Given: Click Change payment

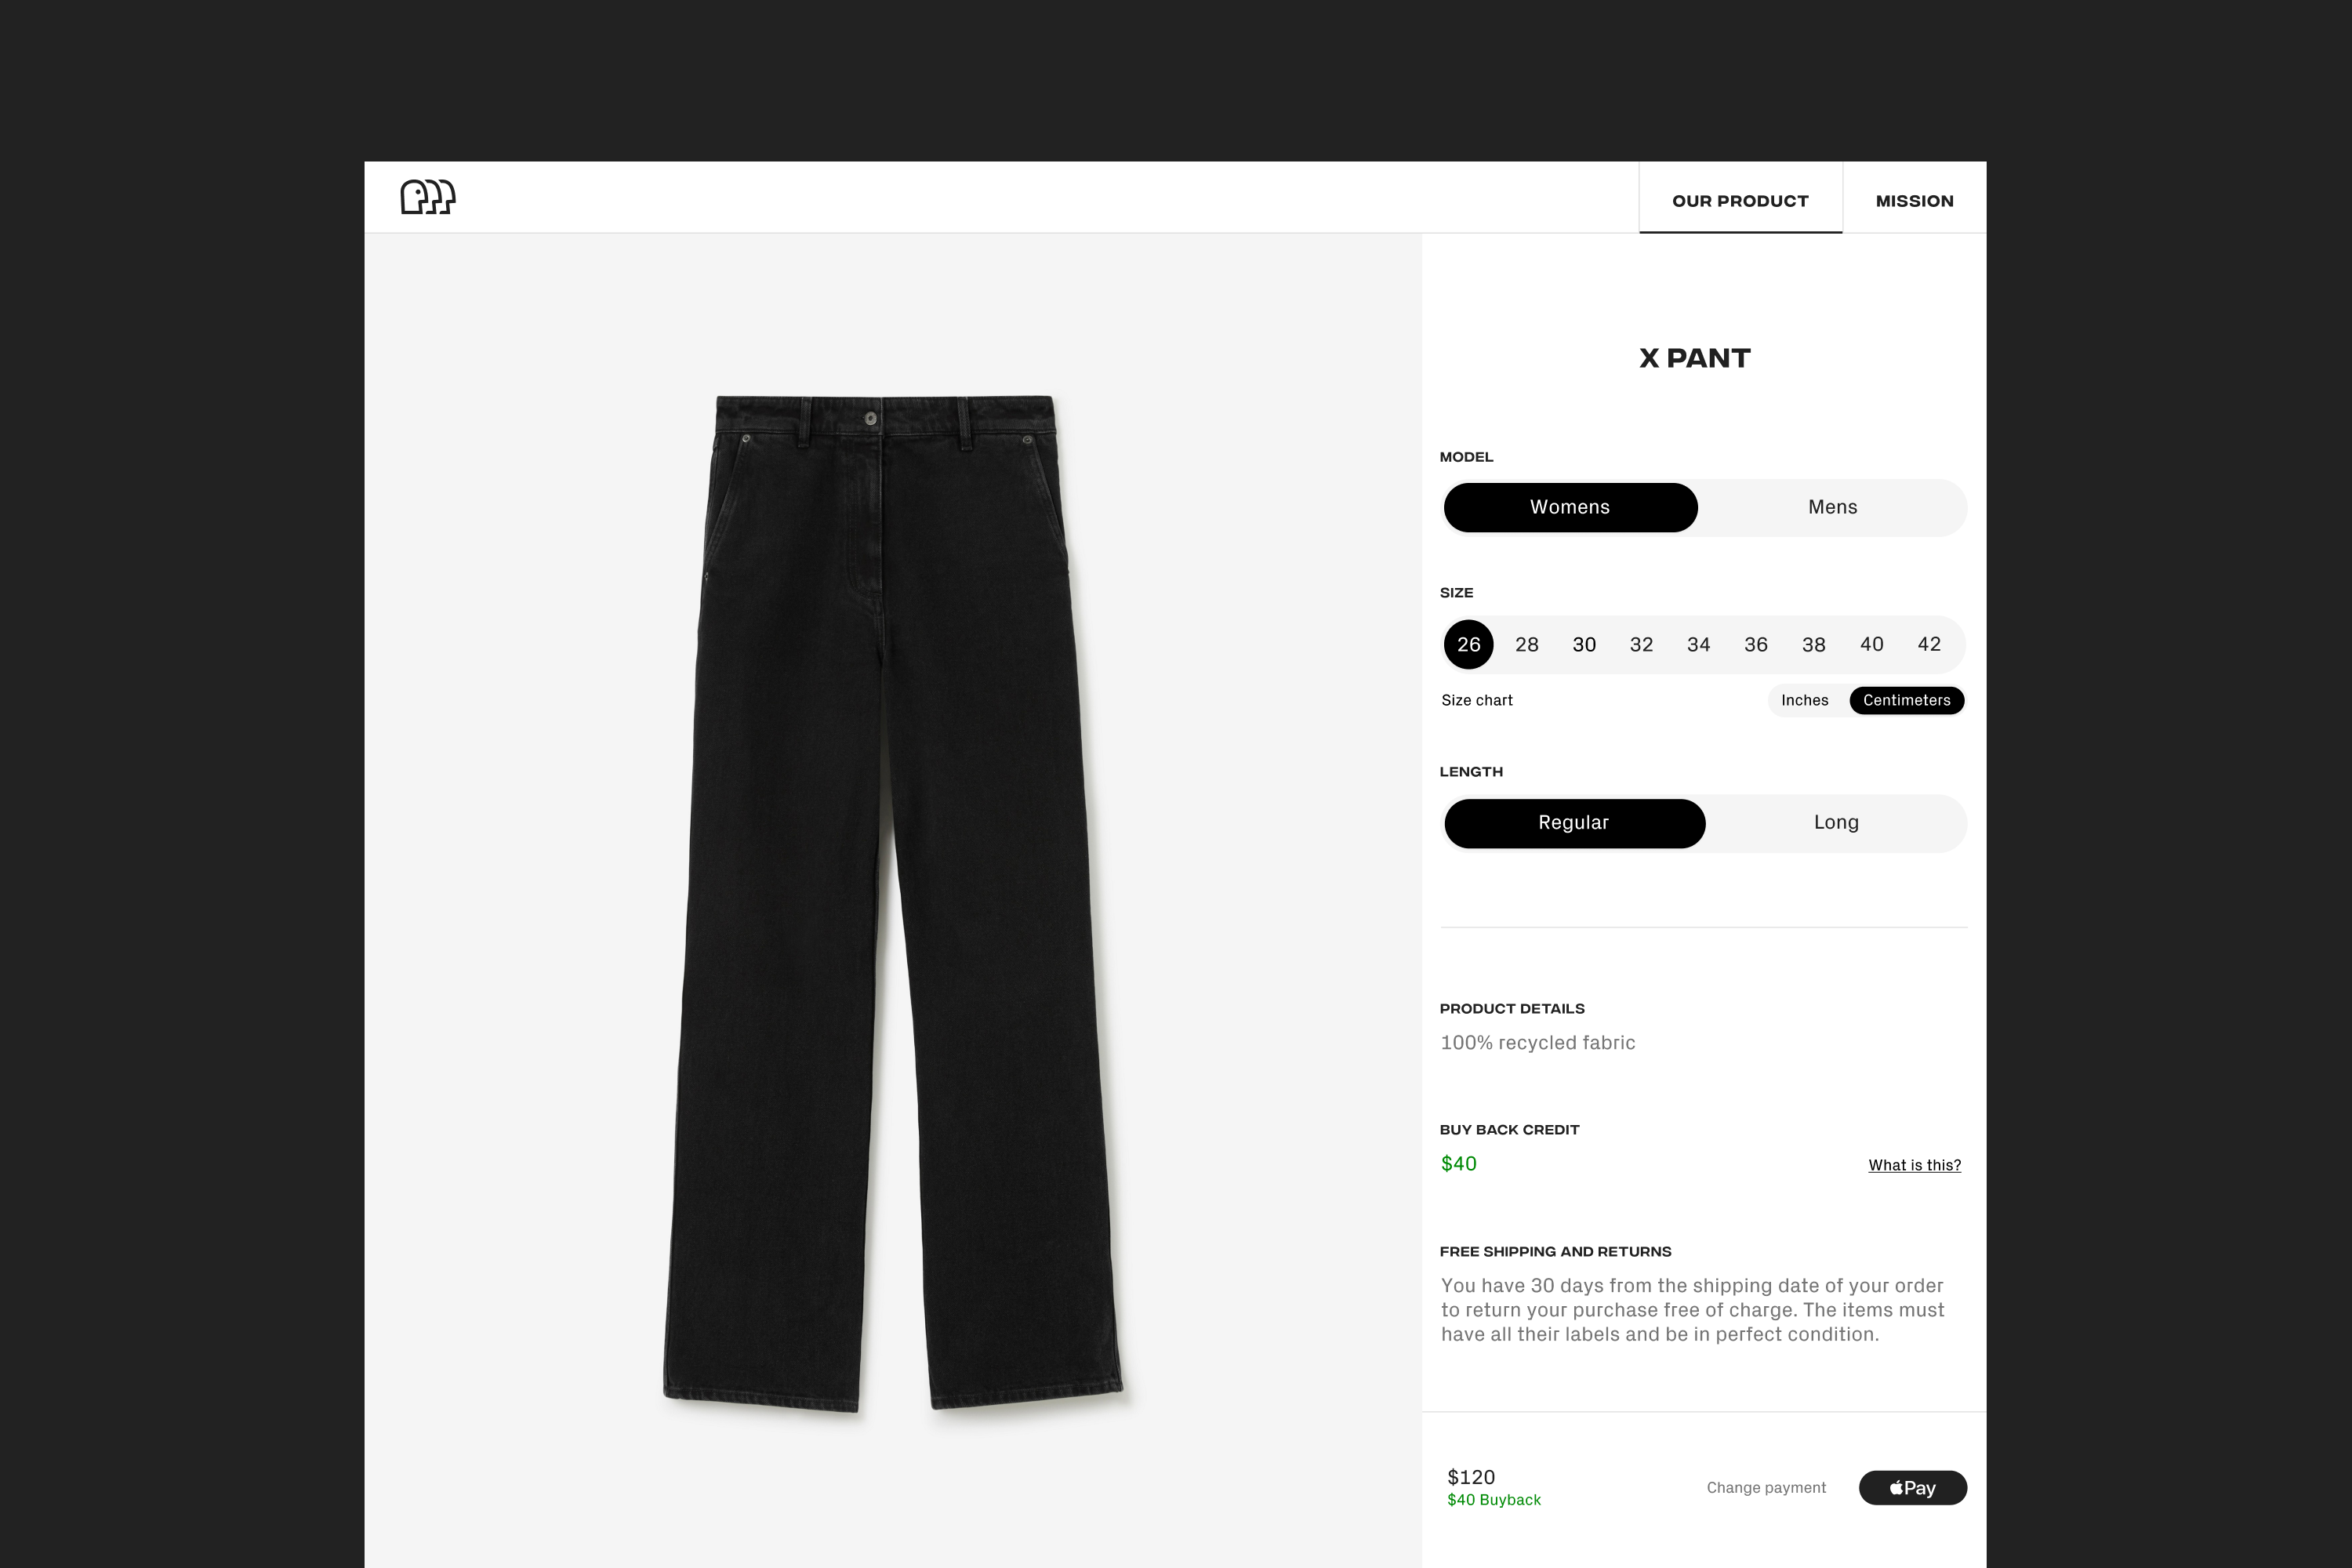Looking at the screenshot, I should point(1766,1487).
